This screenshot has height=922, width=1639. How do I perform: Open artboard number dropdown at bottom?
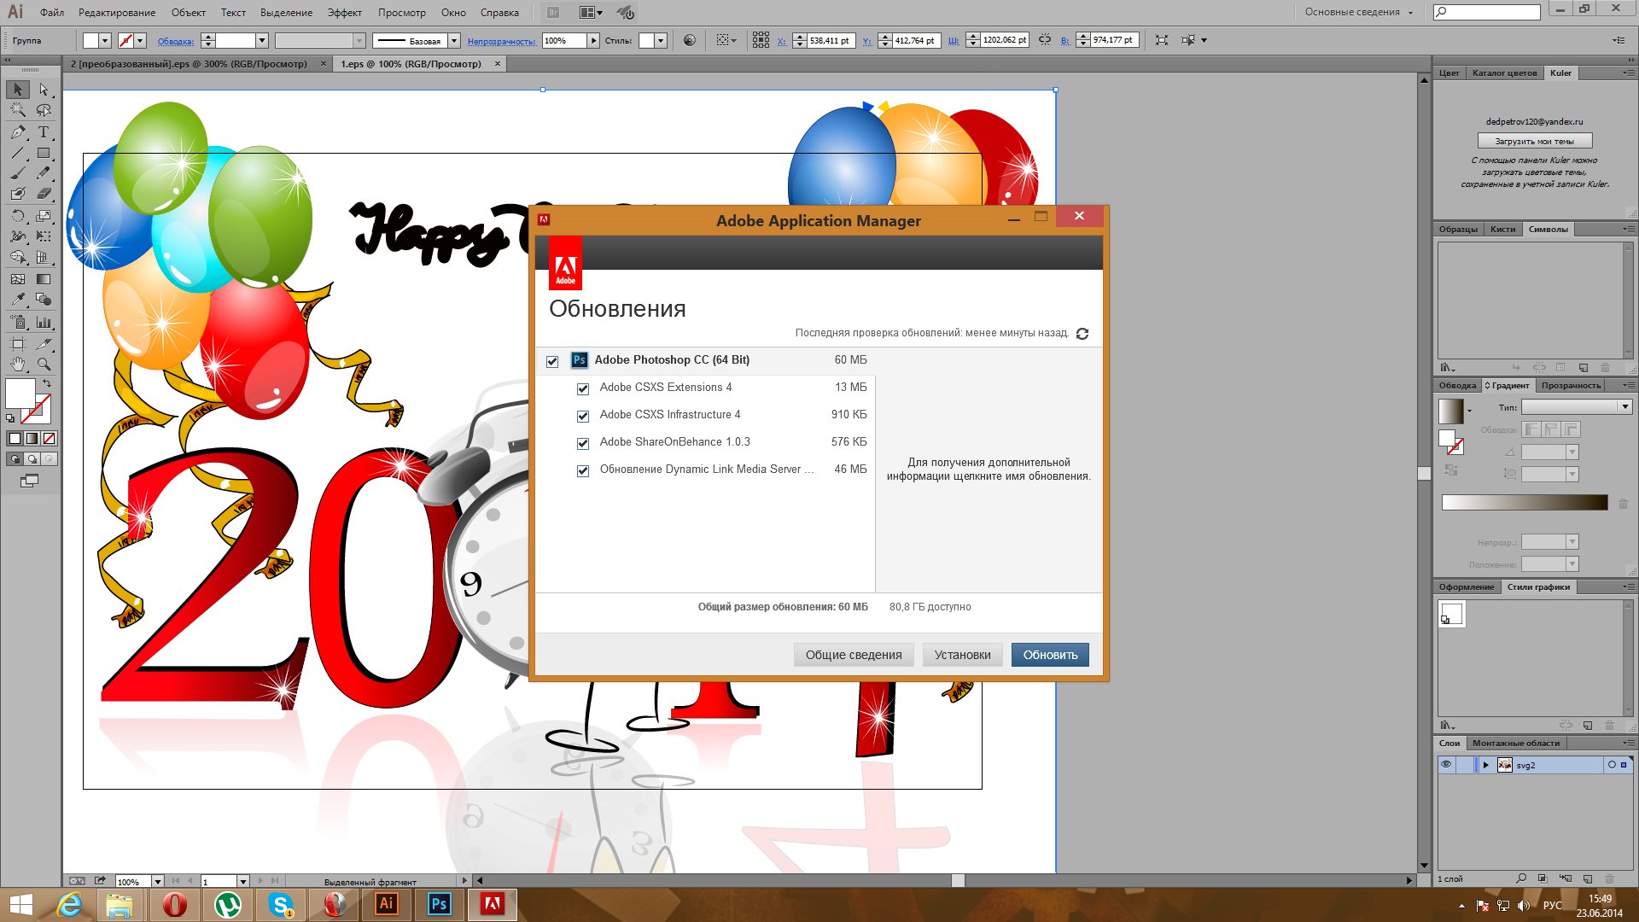[242, 881]
